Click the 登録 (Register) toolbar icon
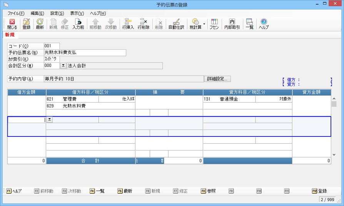 (x=26, y=24)
